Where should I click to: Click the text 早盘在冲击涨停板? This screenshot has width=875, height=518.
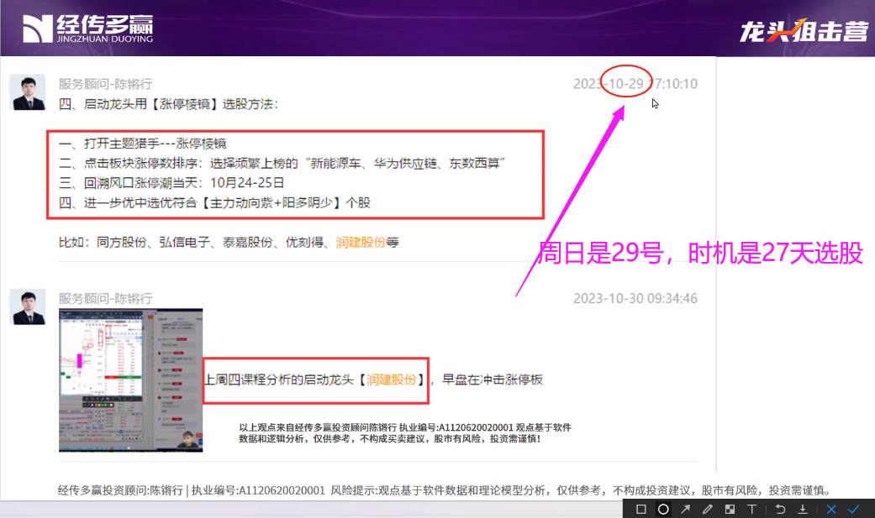point(493,379)
